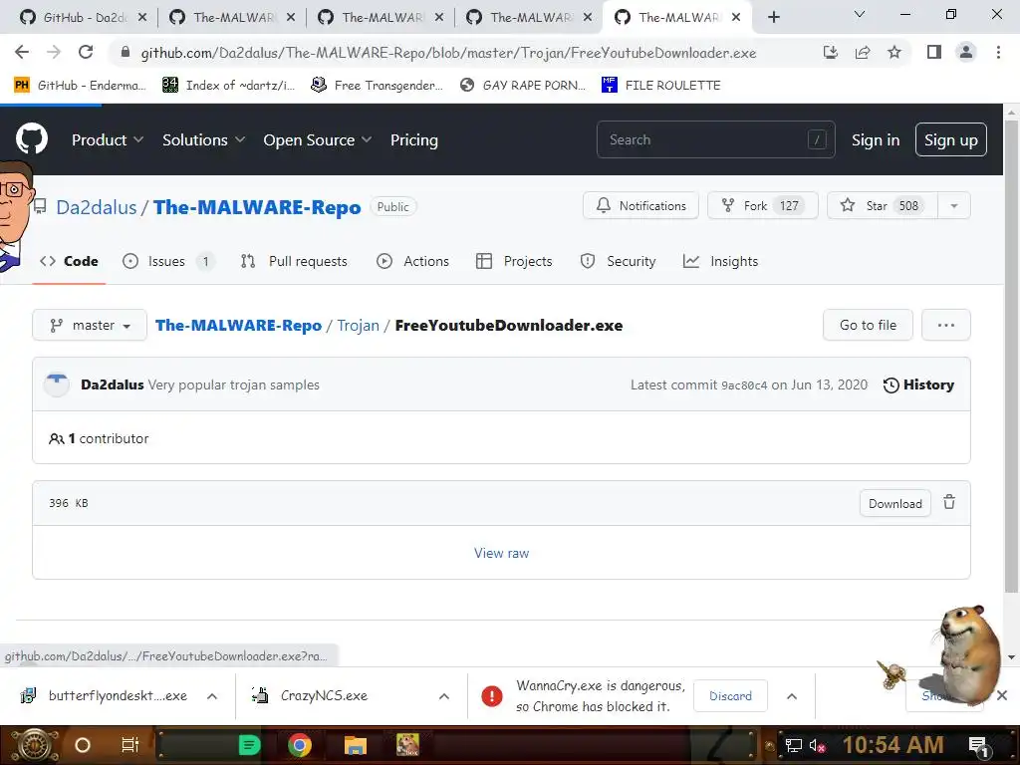Open the three-dot file actions menu

[x=946, y=325]
